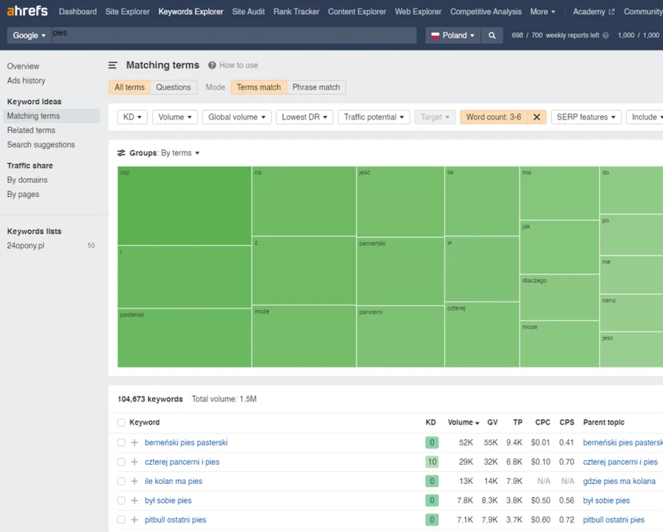
Task: Click the magnifier search button
Action: point(492,35)
